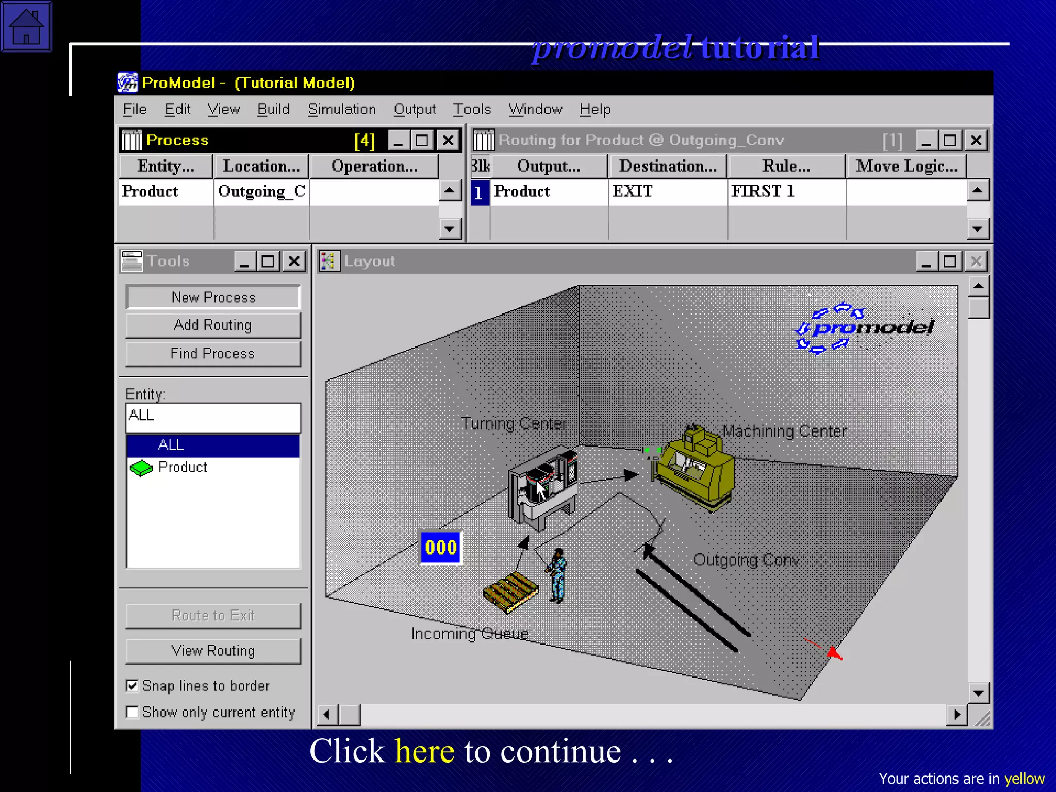This screenshot has height=792, width=1056.
Task: Click the blue 000 counter display
Action: (x=441, y=548)
